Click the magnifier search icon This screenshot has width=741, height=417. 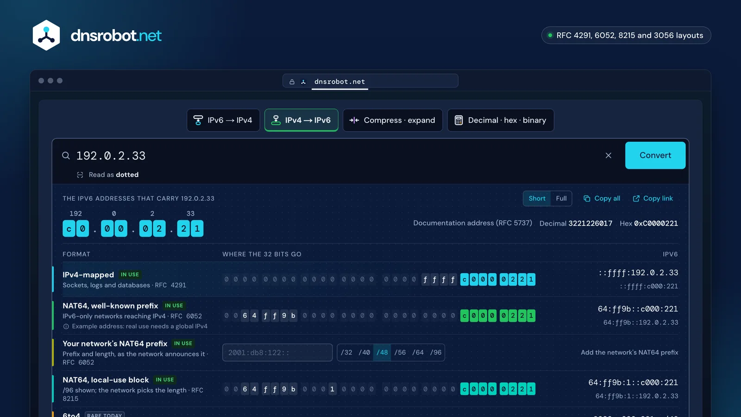(66, 156)
